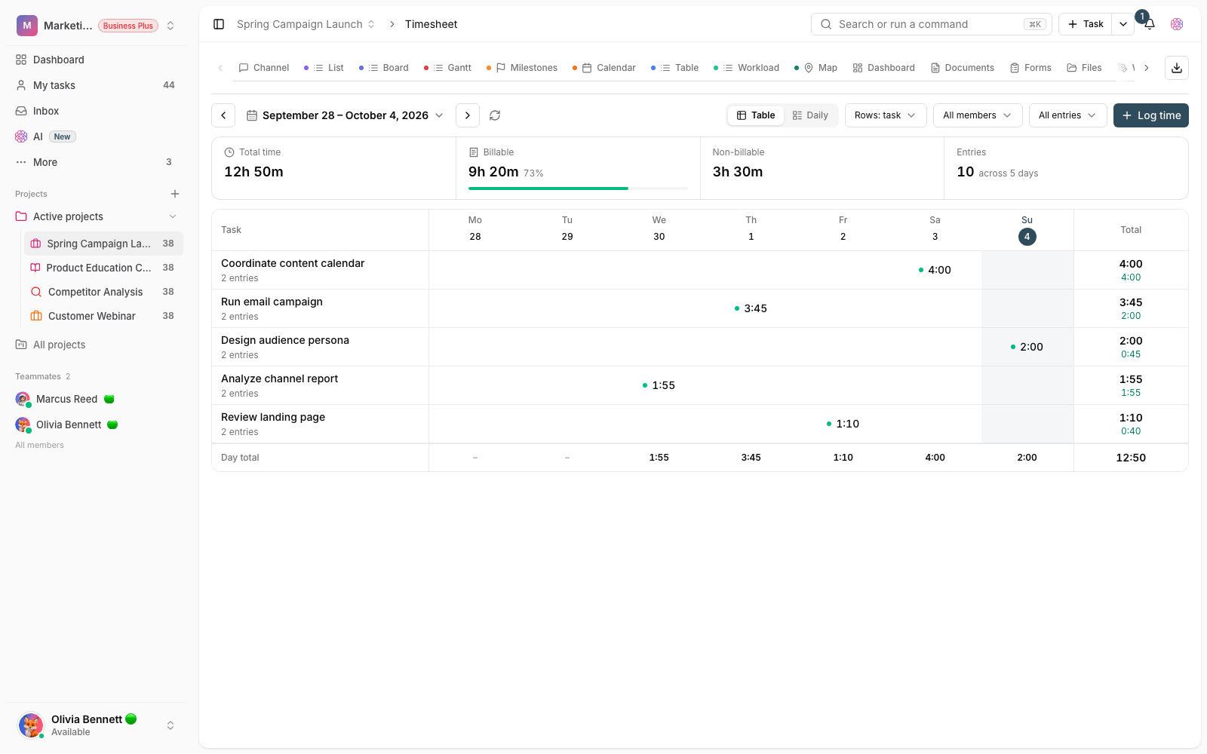Viewport: 1207px width, 754px height.
Task: Switch to Table timesheet view
Action: point(756,115)
